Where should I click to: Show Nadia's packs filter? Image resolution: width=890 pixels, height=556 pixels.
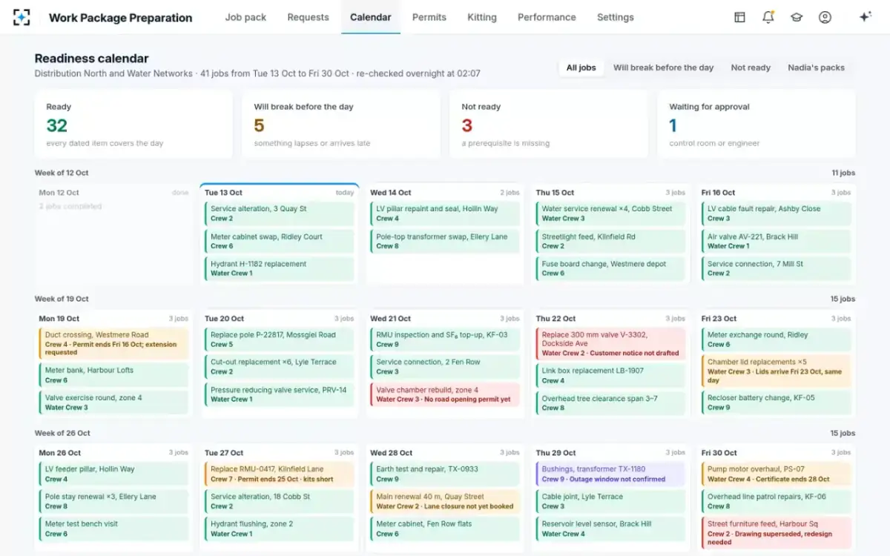[816, 67]
